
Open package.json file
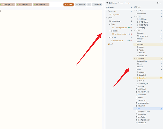(x=142, y=114)
